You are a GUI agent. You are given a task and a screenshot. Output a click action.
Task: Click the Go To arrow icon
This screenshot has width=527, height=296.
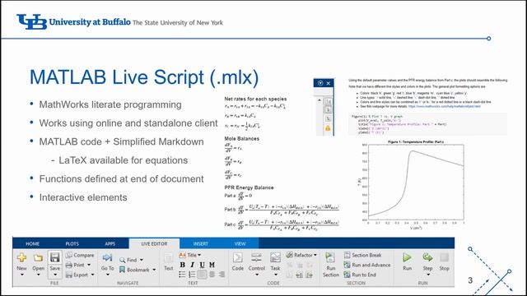pyautogui.click(x=107, y=257)
